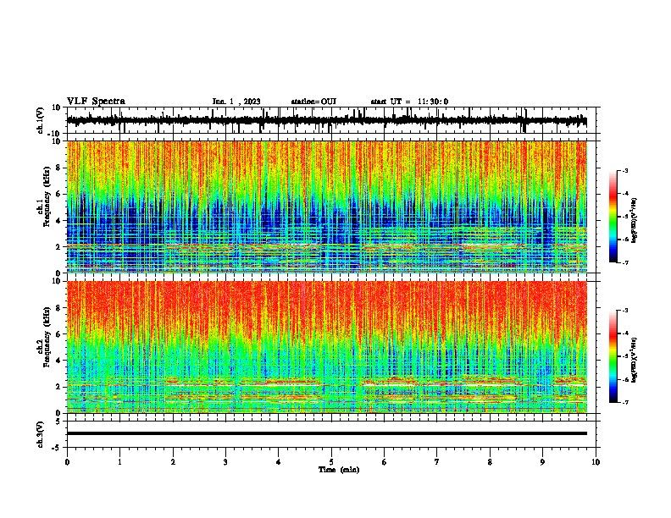Viewport: 671px width, 518px height.
Task: Click the '6' kHz tick on ch.2 frequency axis
Action: (x=59, y=334)
